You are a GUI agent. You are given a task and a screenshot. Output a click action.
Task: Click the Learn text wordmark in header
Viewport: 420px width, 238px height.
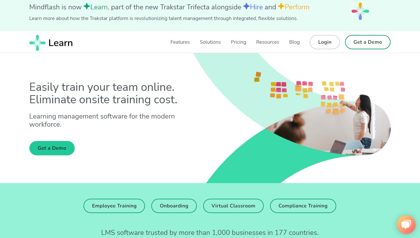(61, 43)
